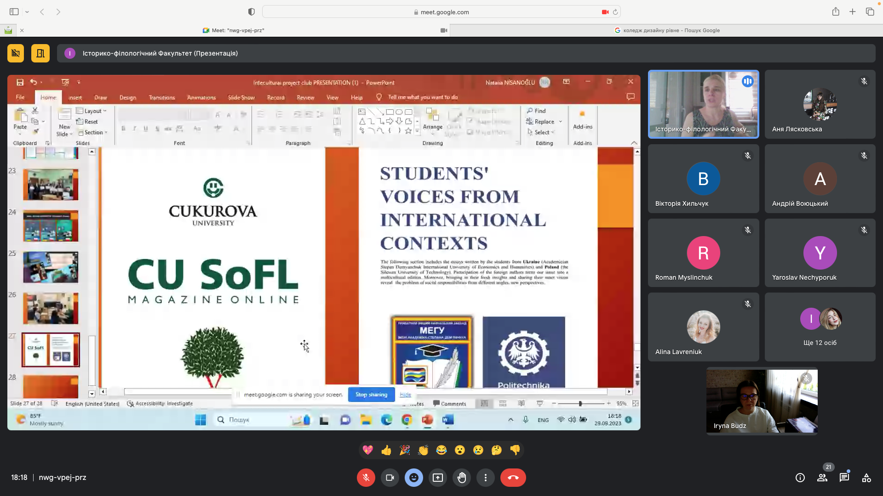Expand the Layout dropdown
The height and width of the screenshot is (496, 883).
[x=92, y=111]
